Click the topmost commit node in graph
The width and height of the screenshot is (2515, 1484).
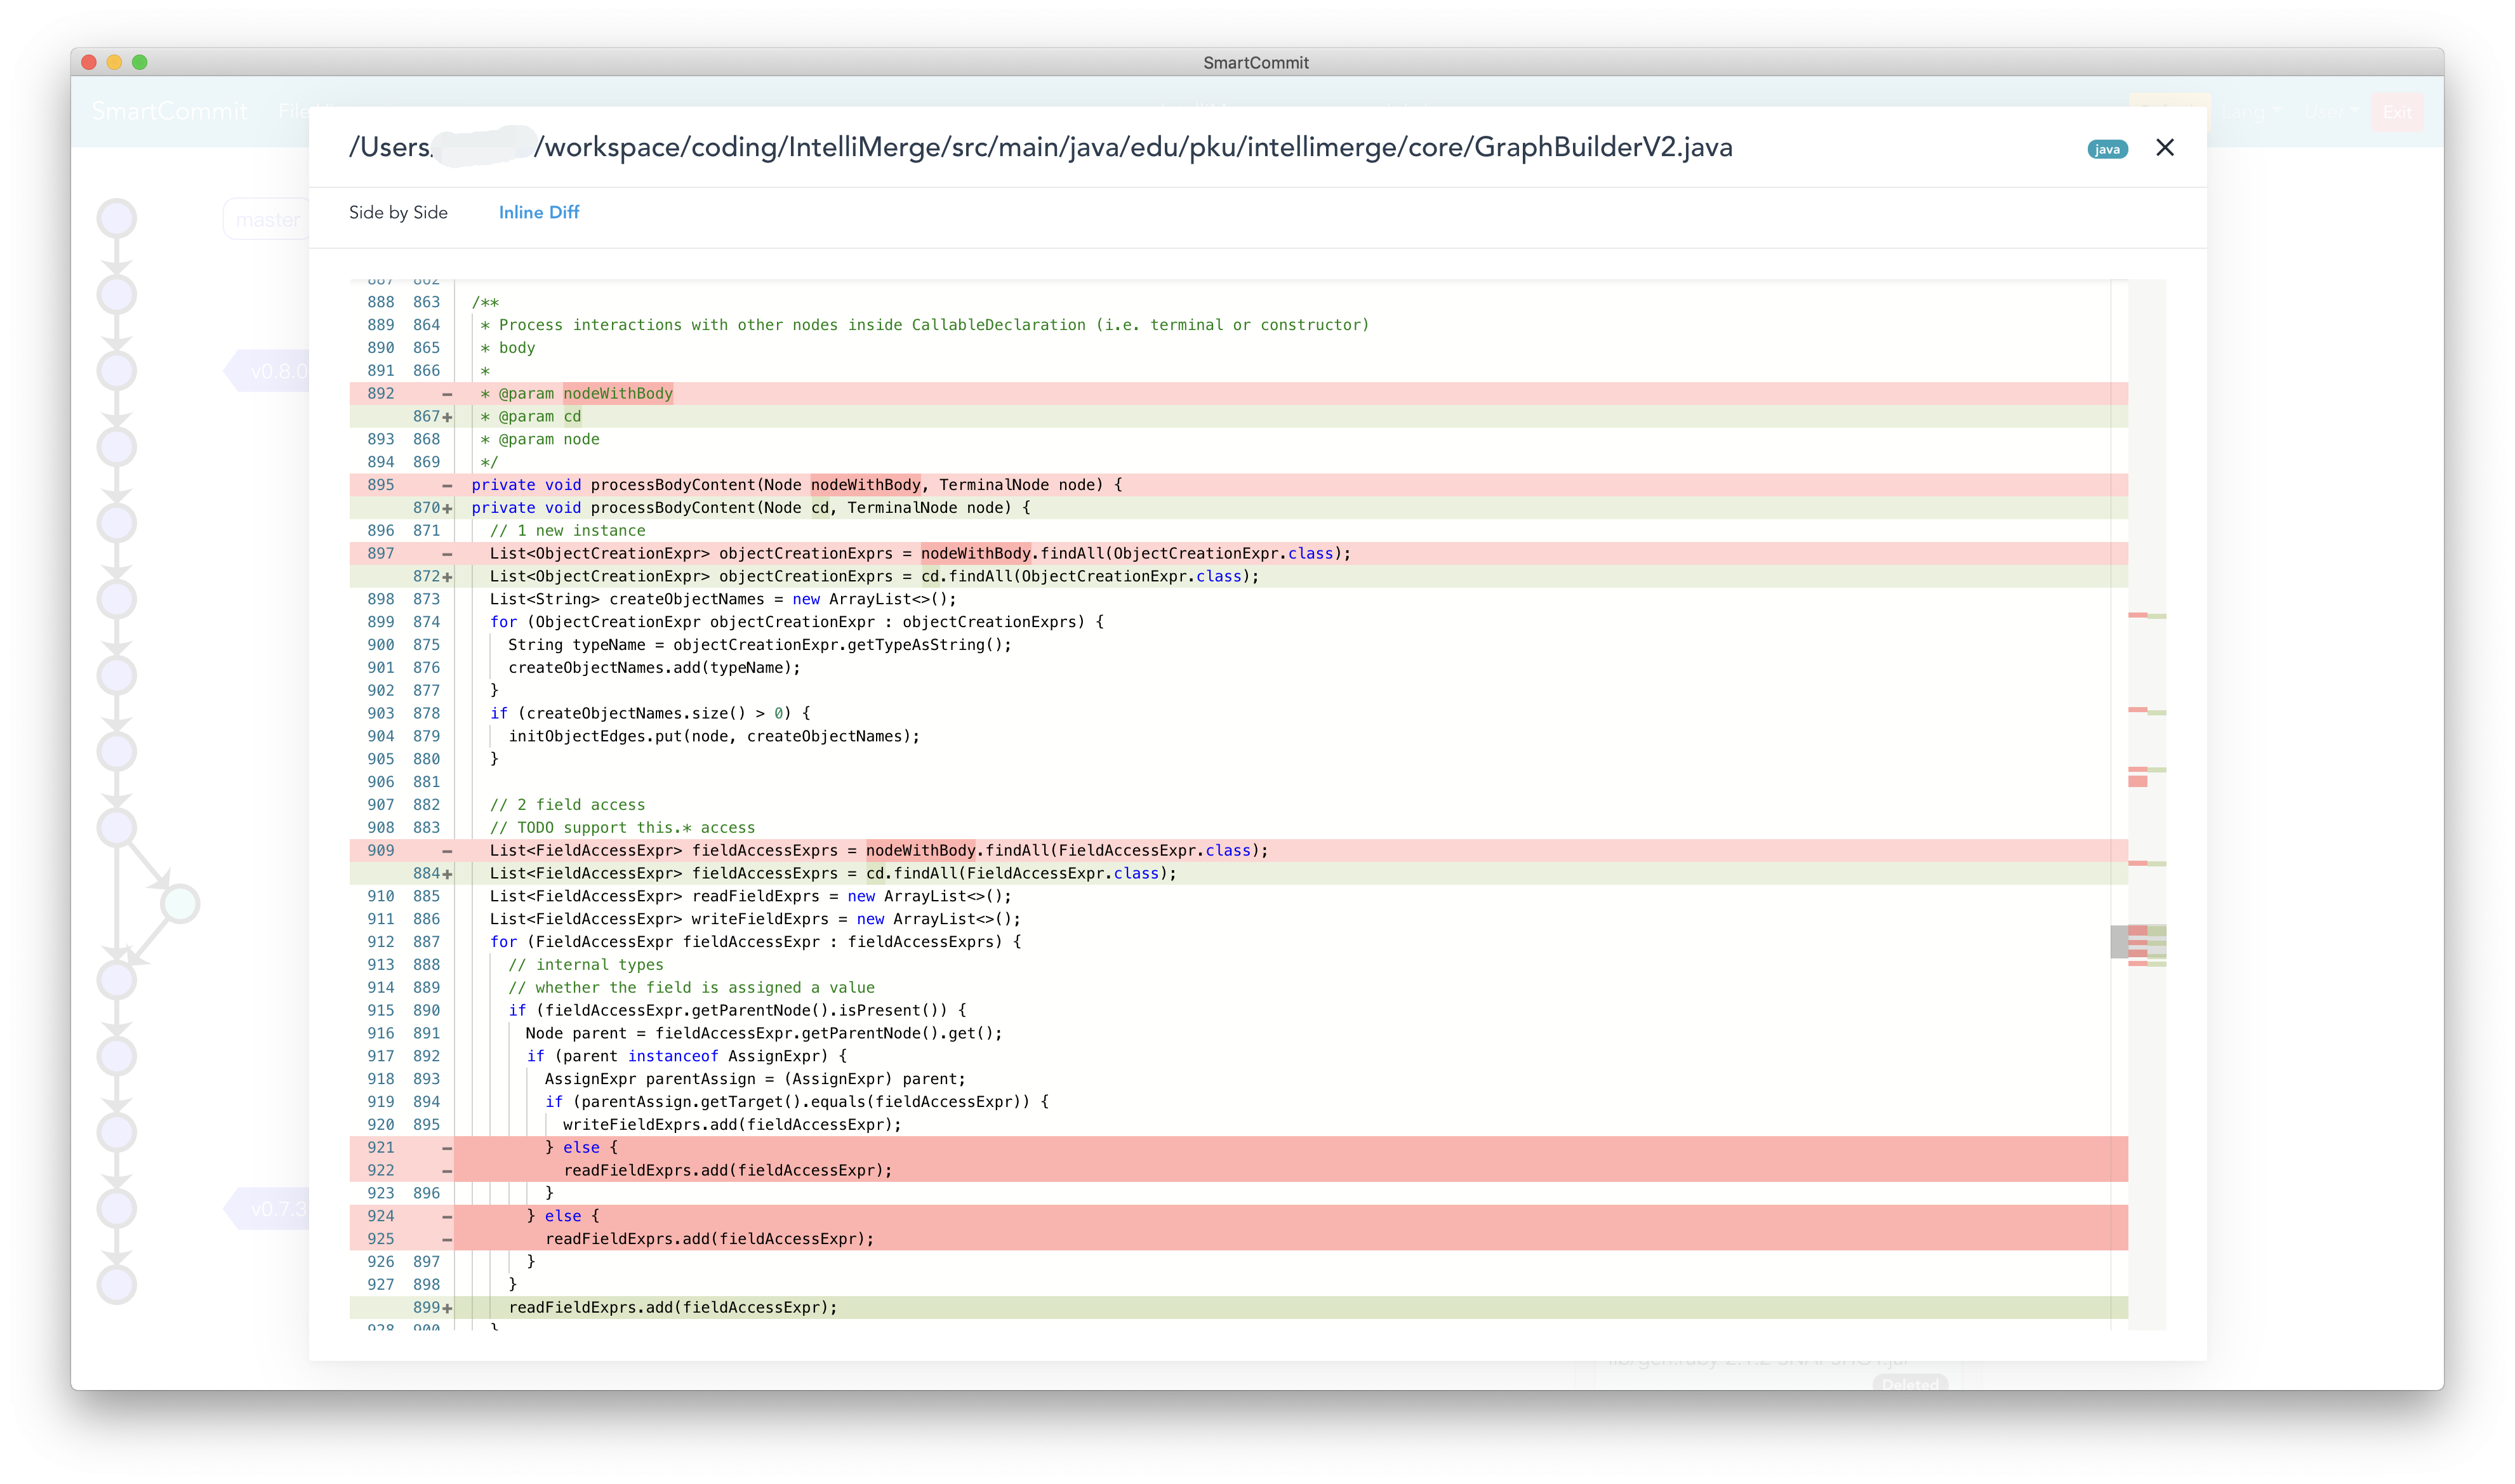tap(117, 219)
